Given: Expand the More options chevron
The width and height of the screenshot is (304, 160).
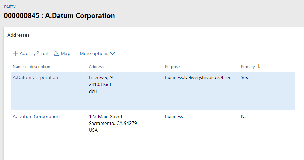Looking at the screenshot, I should pyautogui.click(x=113, y=53).
